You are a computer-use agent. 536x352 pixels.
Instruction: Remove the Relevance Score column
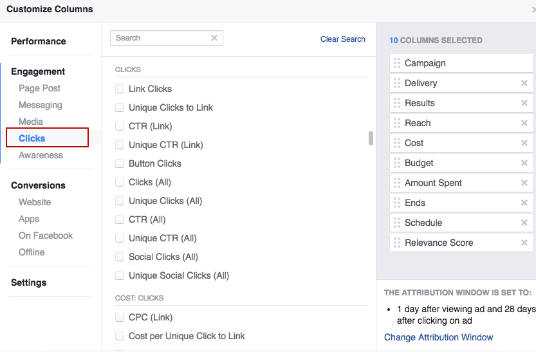[524, 243]
